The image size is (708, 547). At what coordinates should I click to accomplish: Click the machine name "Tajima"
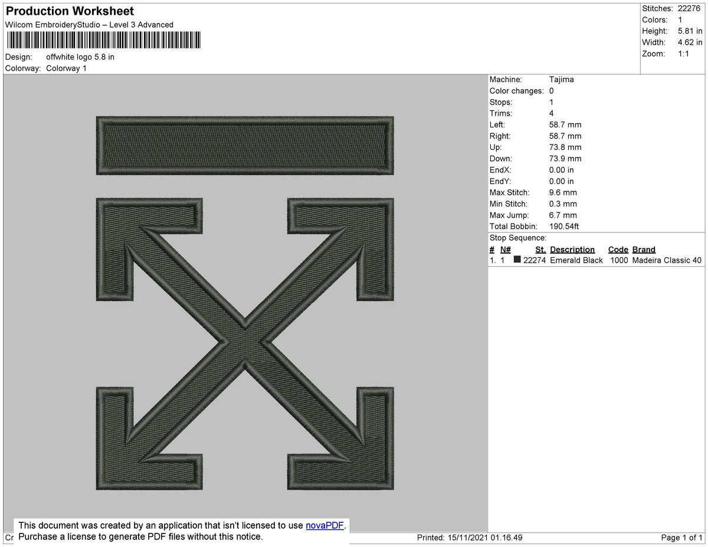[x=561, y=79]
